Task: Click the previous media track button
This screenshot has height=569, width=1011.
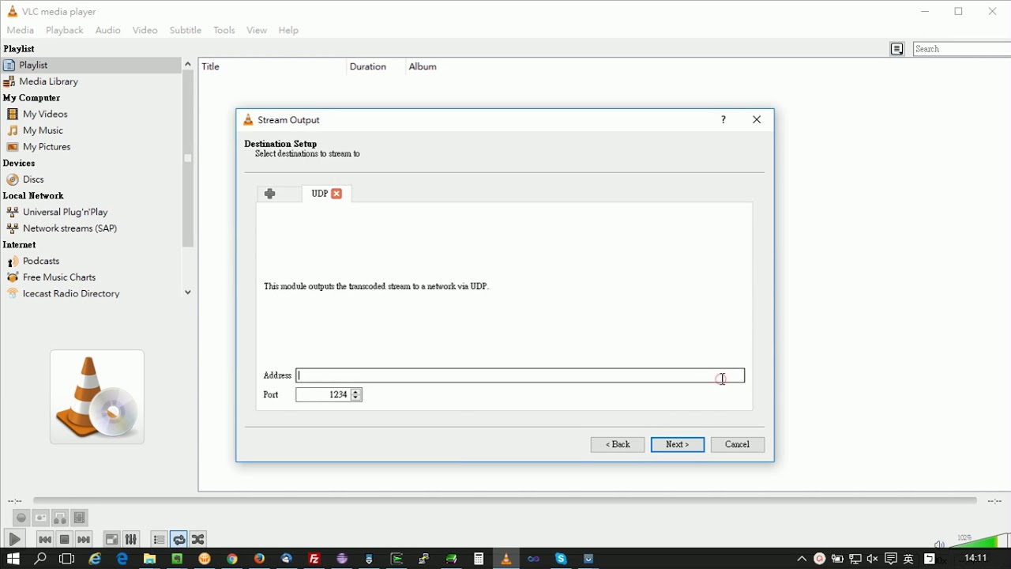Action: click(45, 539)
